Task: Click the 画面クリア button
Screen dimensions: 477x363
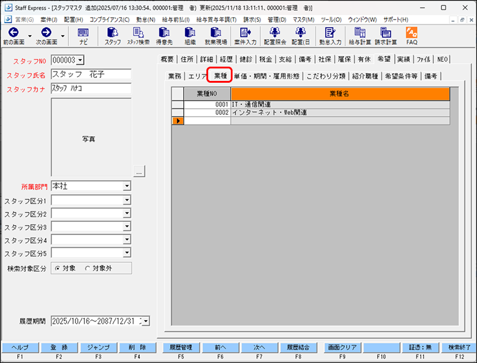Action: click(x=342, y=347)
